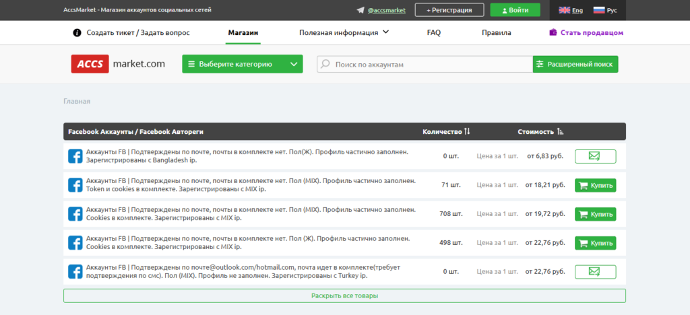
Task: Open the Facebook Аккаунты / Facebook Автореги heading
Action: pyautogui.click(x=135, y=131)
